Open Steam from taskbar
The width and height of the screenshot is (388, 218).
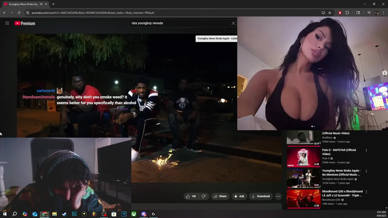click(64, 214)
